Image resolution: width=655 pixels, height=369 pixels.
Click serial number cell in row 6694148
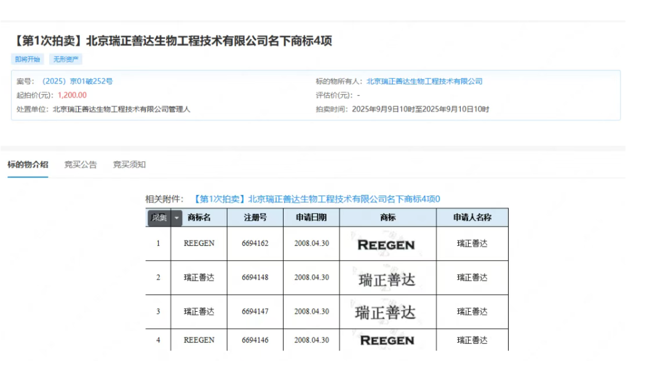coord(158,277)
